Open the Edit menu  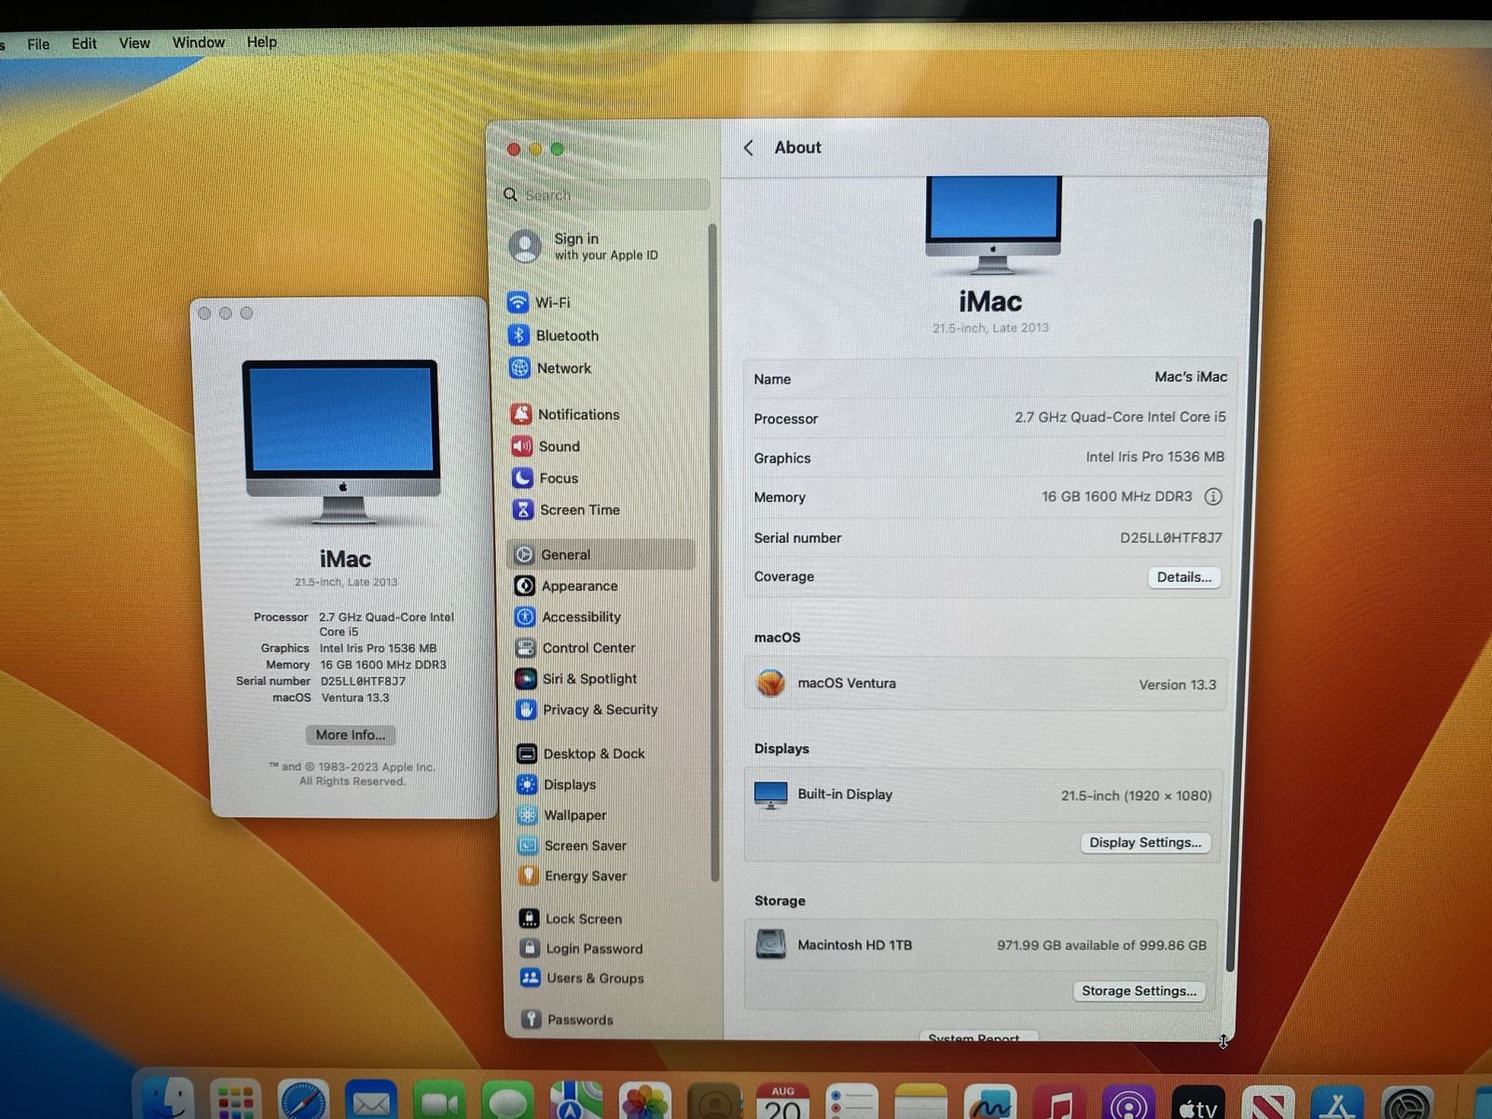(x=84, y=43)
